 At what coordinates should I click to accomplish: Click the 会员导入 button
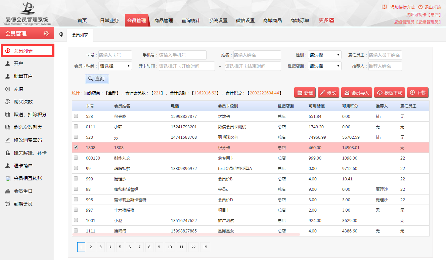tap(357, 93)
